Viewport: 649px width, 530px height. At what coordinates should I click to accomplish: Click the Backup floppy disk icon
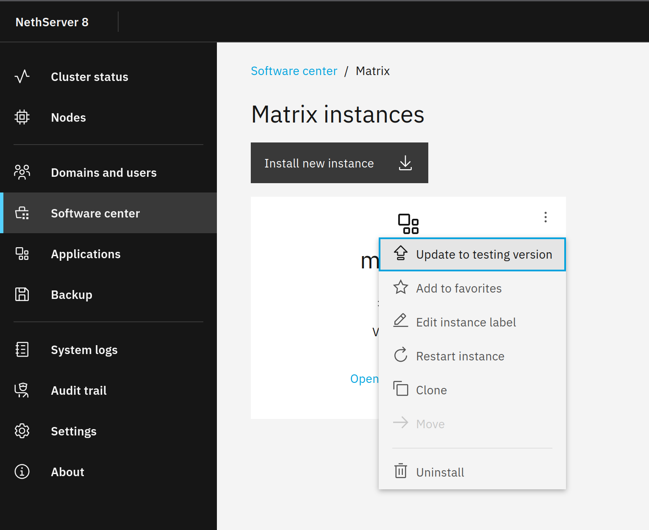22,295
